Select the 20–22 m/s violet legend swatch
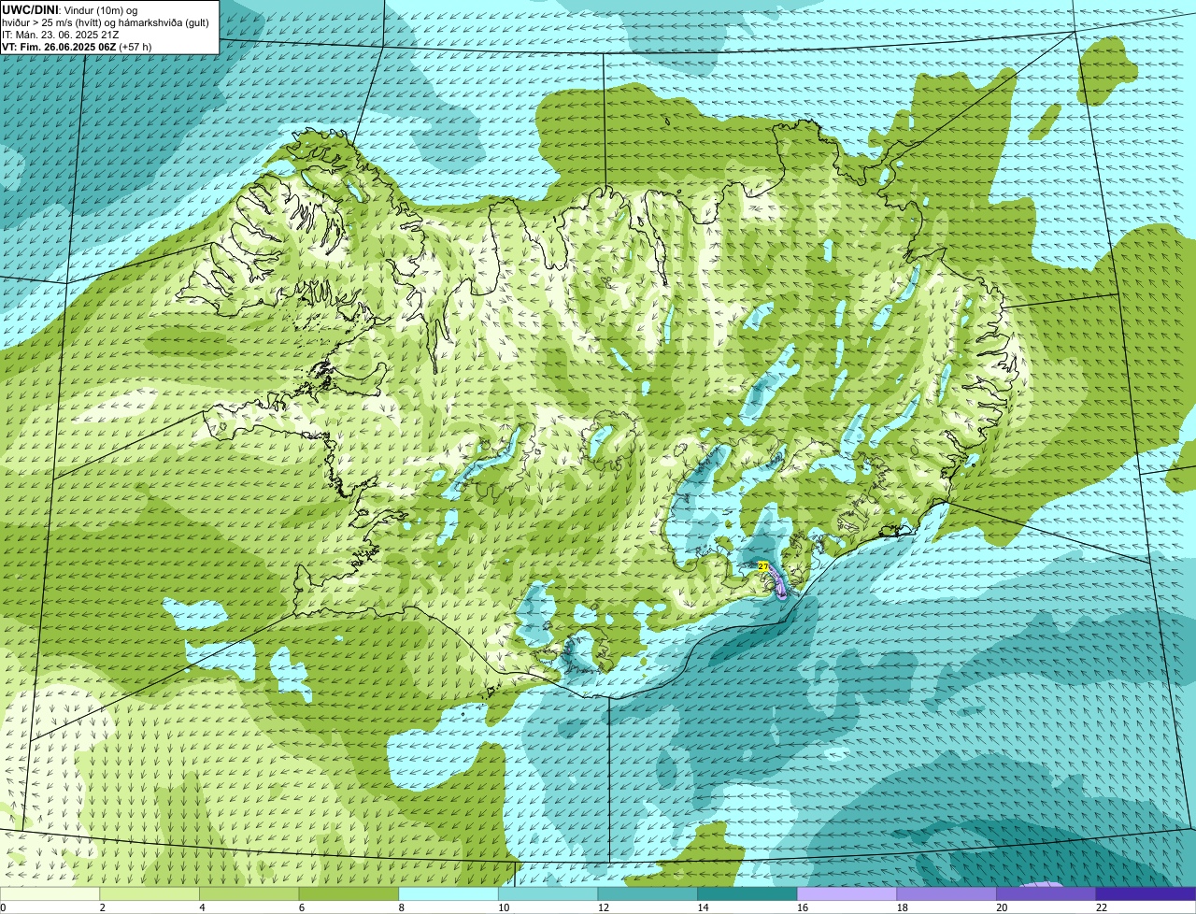 1046,894
